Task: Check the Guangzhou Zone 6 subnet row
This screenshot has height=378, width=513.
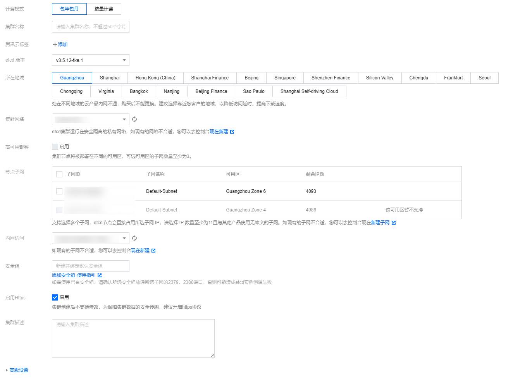Action: (59, 191)
